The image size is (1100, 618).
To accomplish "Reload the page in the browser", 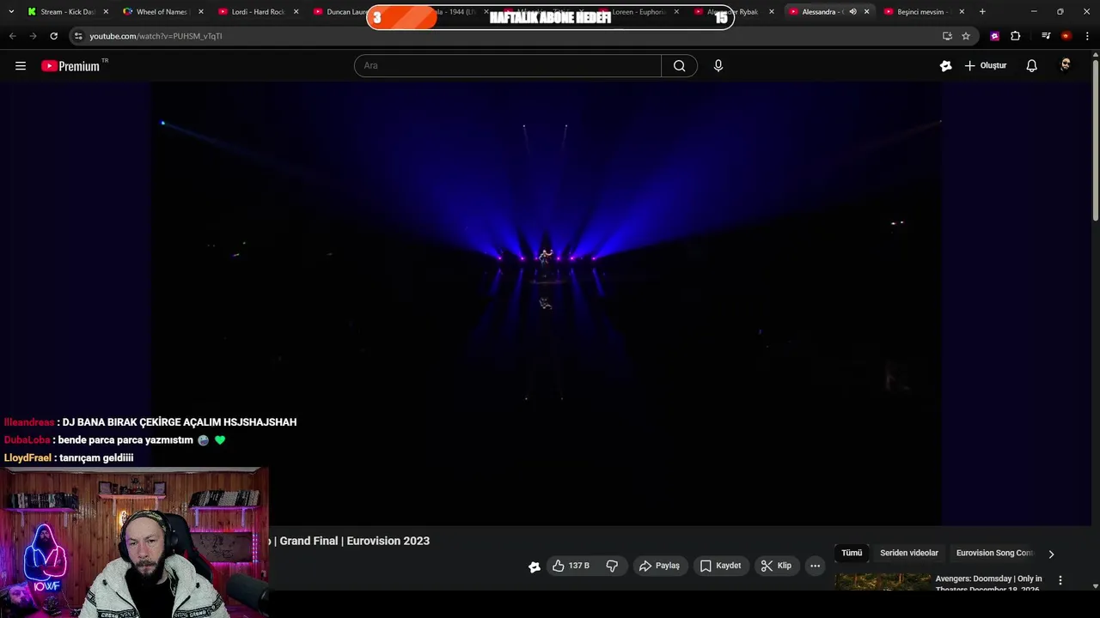I will pyautogui.click(x=53, y=36).
